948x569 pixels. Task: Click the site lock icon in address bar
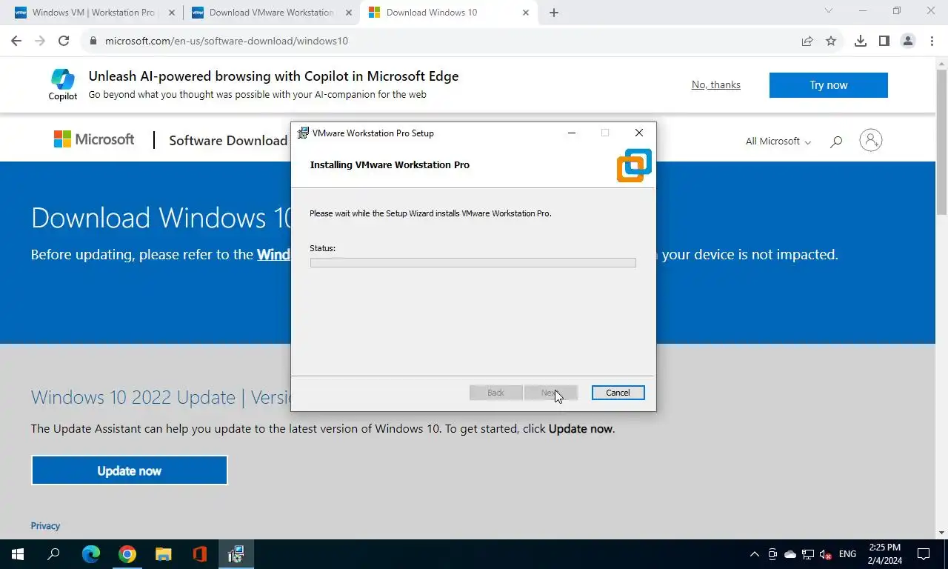pos(93,41)
